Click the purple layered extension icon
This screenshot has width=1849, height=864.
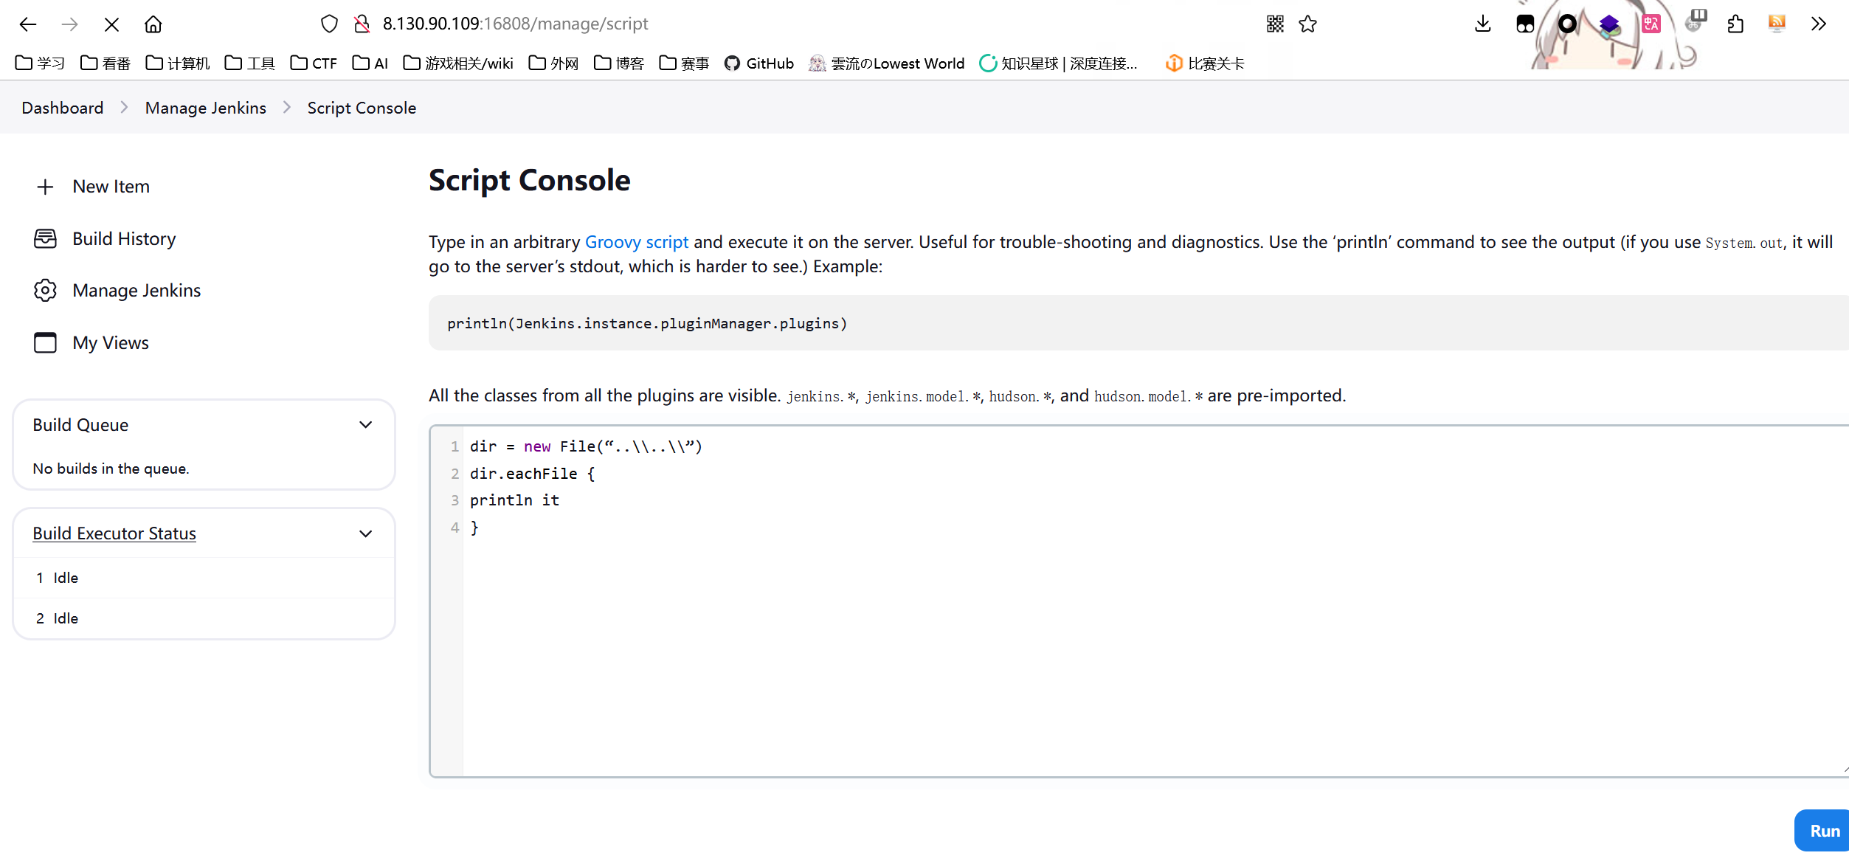(1609, 24)
